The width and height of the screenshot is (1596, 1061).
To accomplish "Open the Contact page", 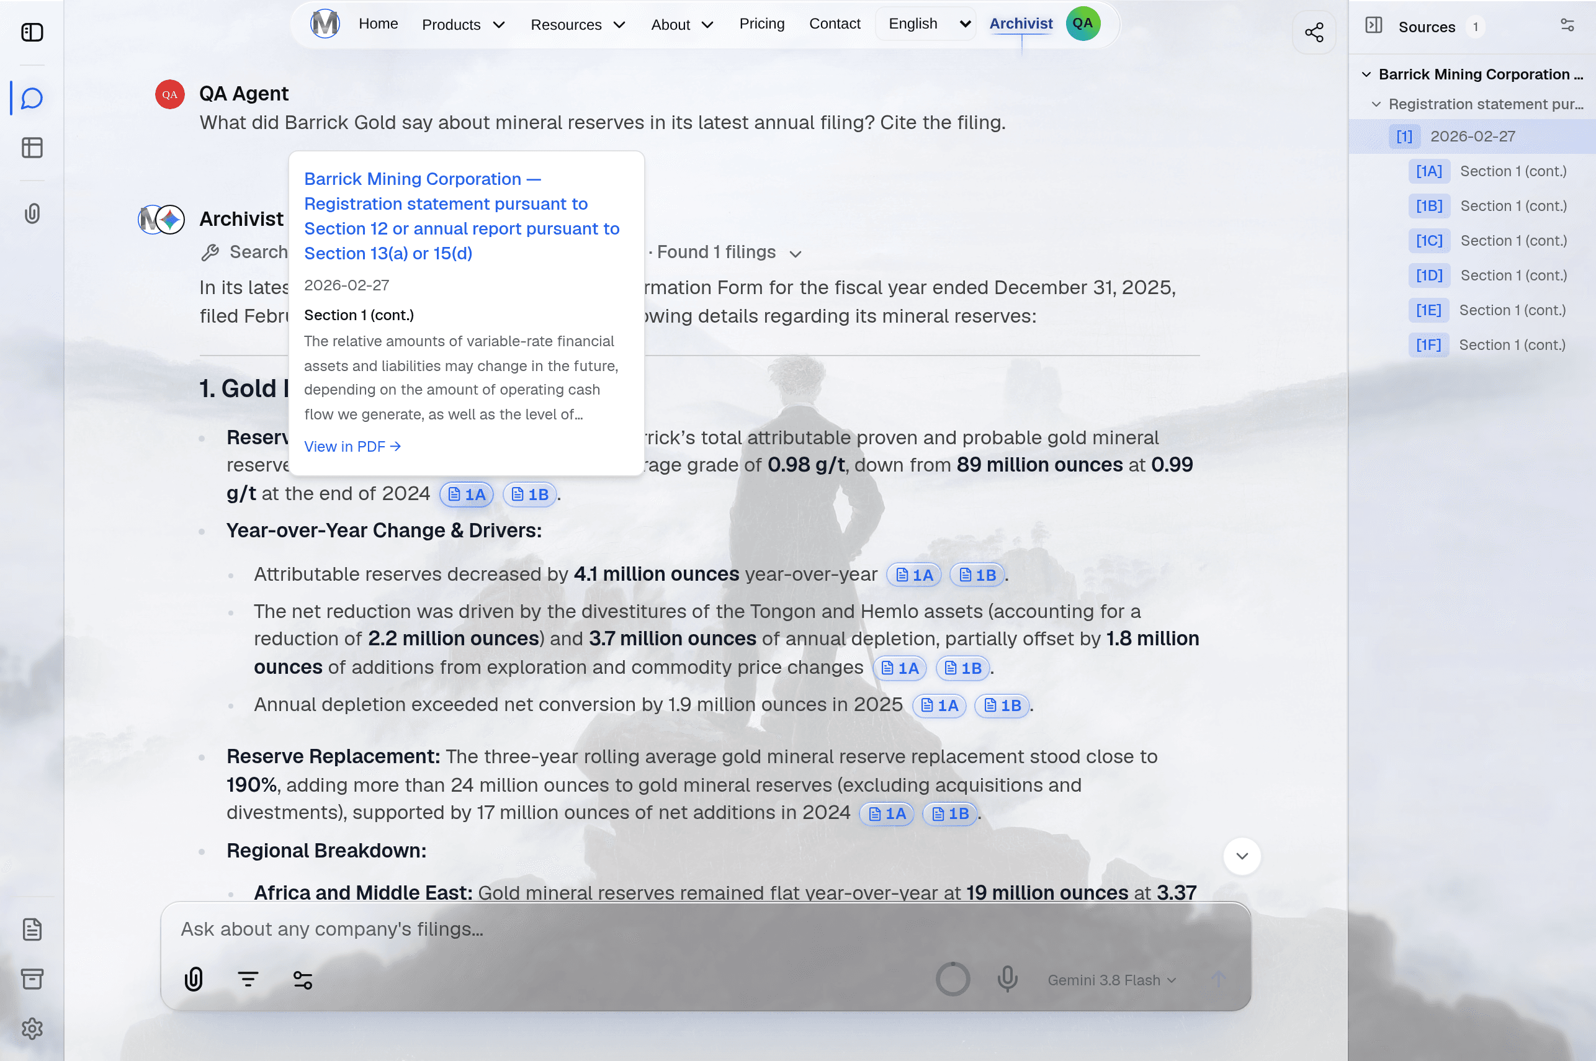I will coord(834,24).
